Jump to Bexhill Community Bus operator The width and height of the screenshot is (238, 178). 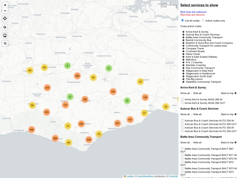click(x=198, y=40)
